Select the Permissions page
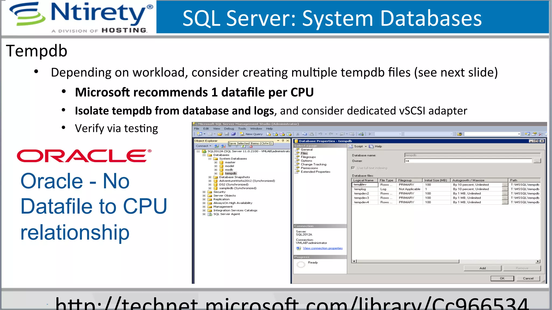The height and width of the screenshot is (310, 552). tap(309, 168)
